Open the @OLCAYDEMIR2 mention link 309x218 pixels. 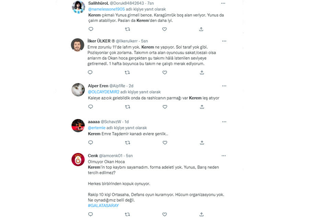point(104,92)
